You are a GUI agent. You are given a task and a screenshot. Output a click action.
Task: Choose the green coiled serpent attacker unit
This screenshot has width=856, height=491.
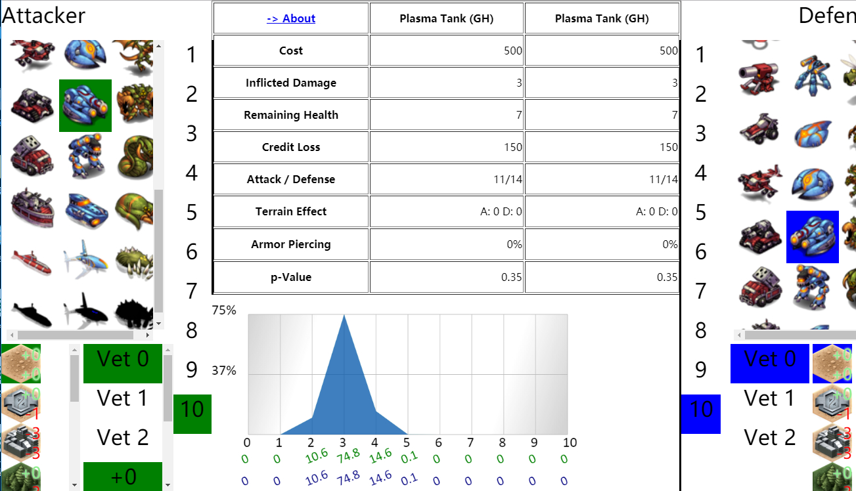[x=136, y=158]
